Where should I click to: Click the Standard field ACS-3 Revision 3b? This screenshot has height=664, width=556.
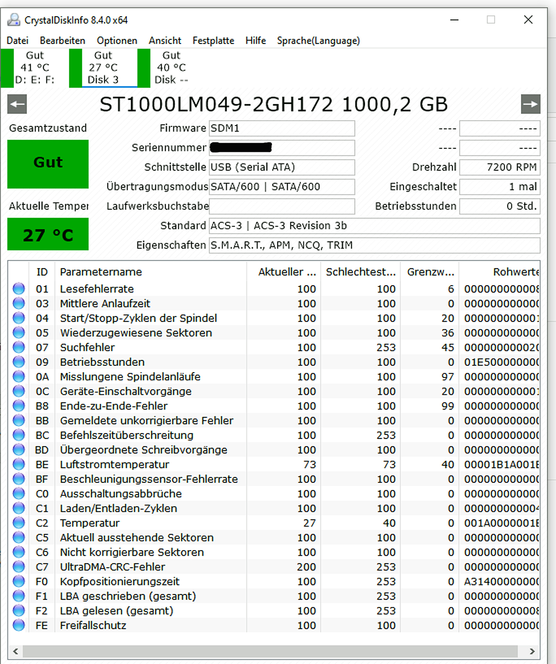(x=374, y=226)
